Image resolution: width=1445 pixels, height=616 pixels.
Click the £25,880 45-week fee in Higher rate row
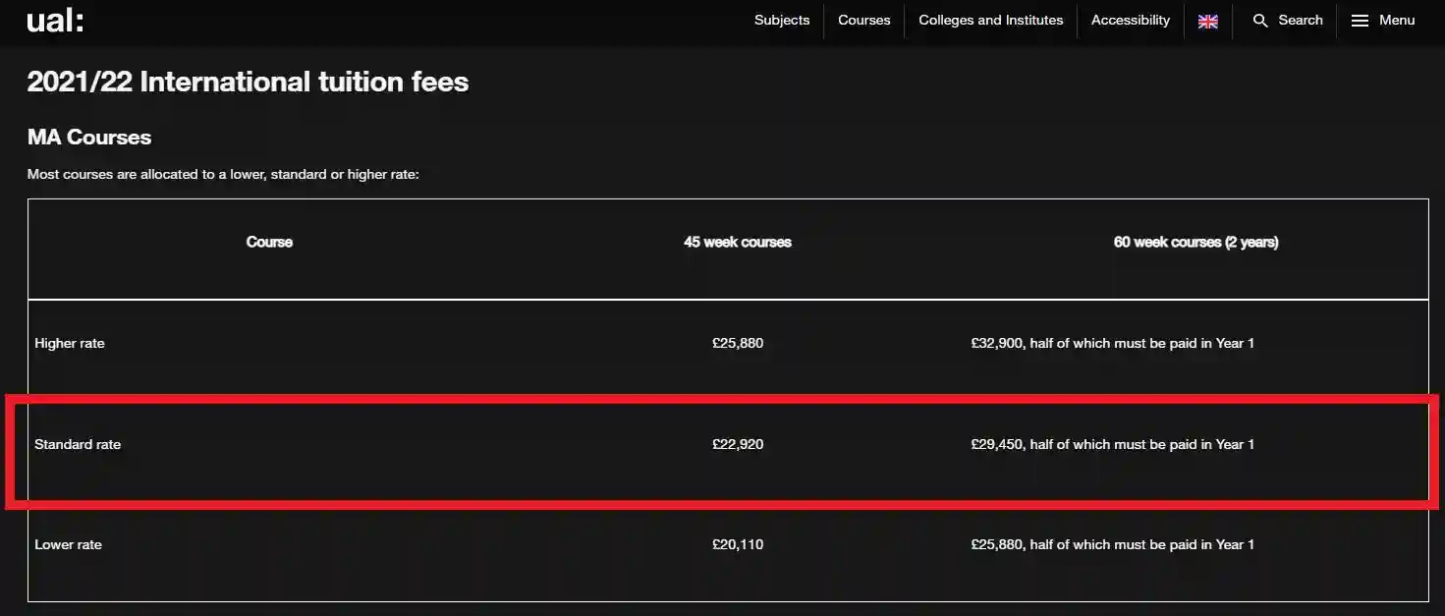738,343
